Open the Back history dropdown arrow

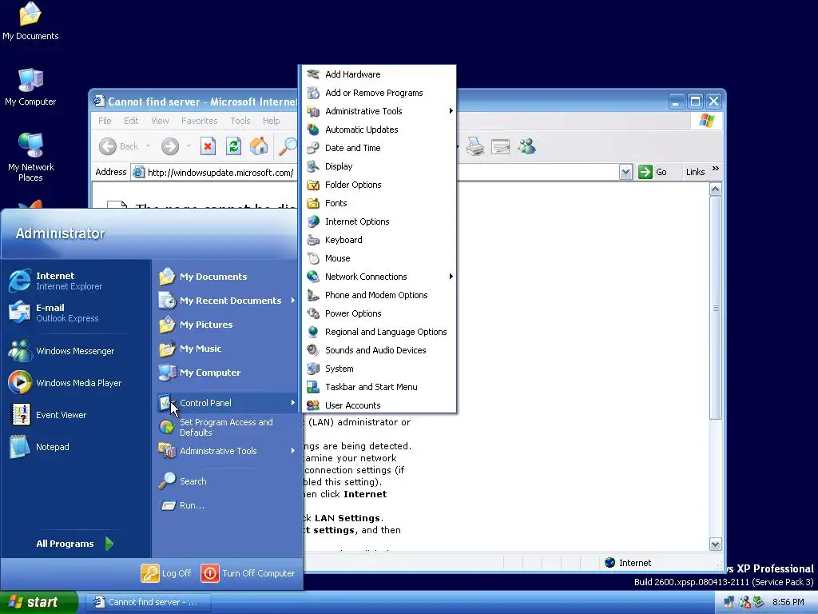point(148,146)
